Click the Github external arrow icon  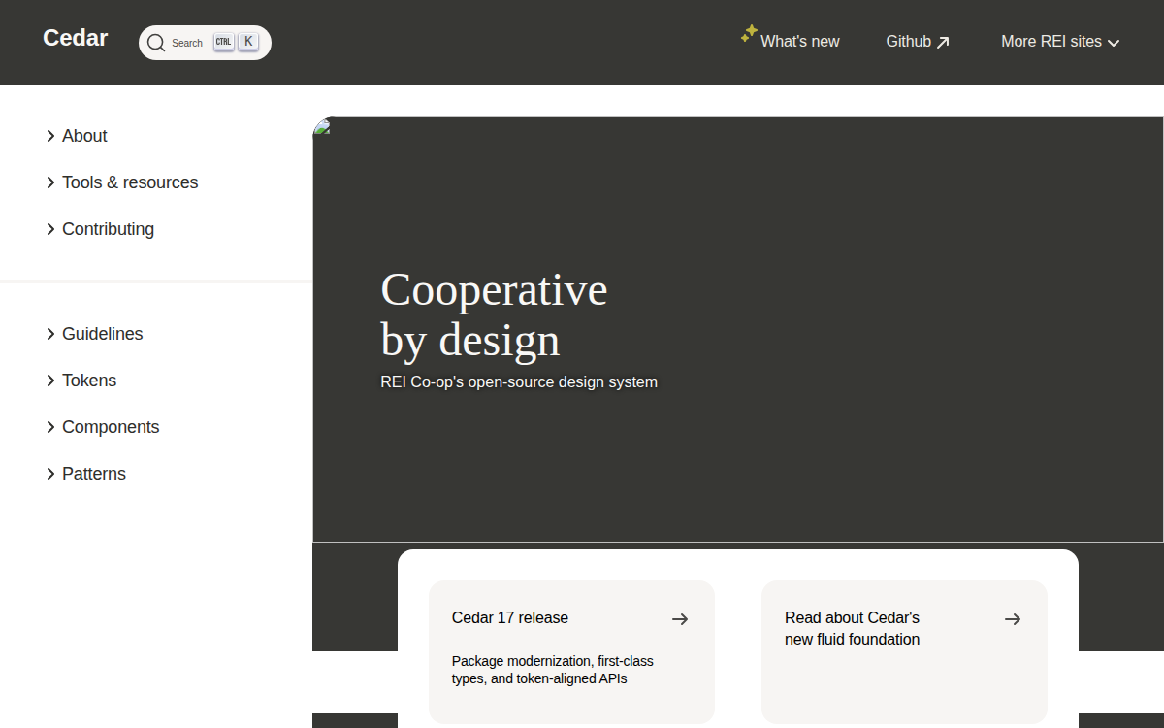[943, 43]
